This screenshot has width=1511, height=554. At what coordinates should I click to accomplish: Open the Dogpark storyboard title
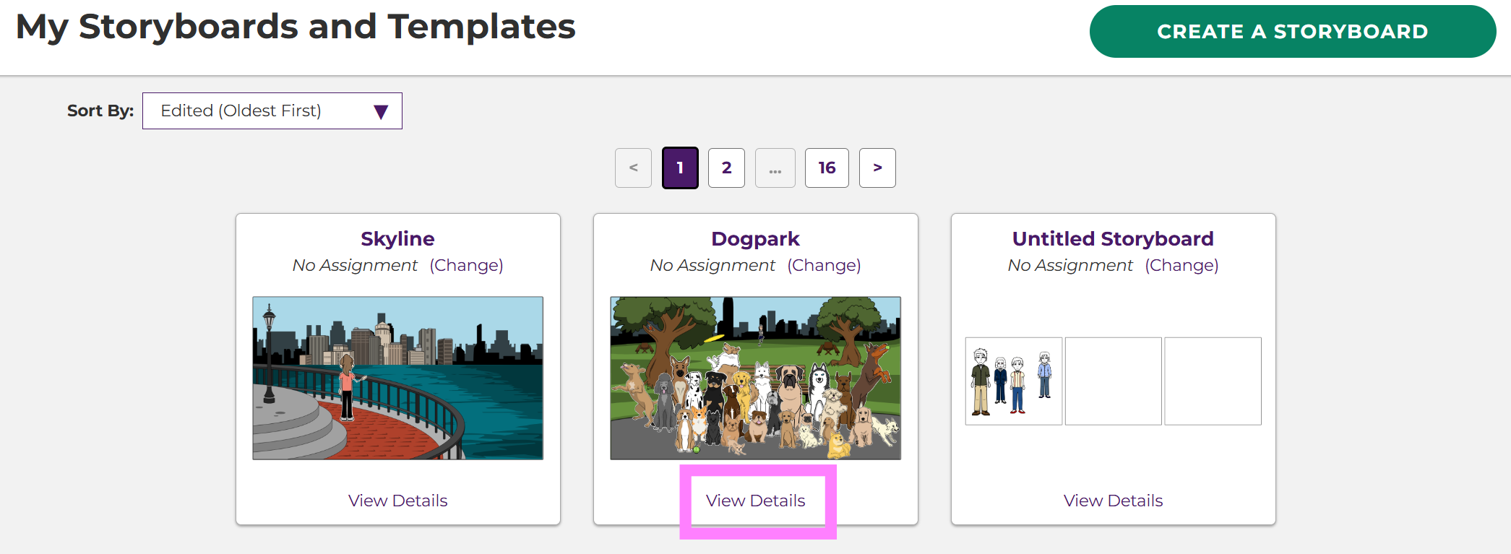755,238
